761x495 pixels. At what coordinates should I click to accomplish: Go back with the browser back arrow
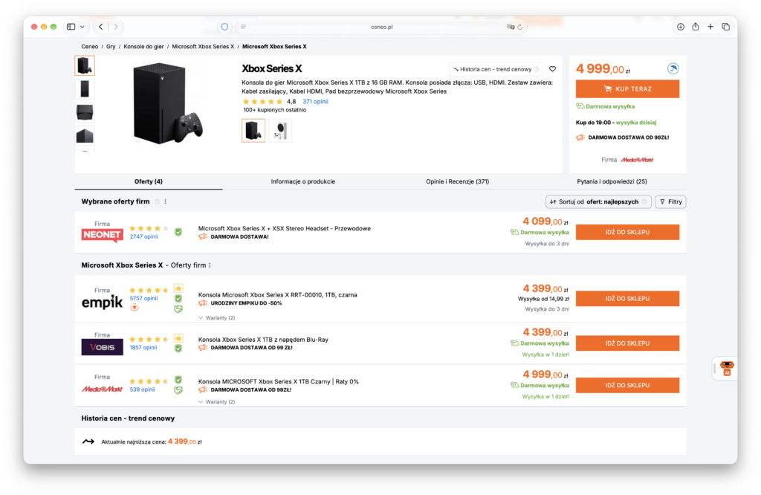[100, 27]
